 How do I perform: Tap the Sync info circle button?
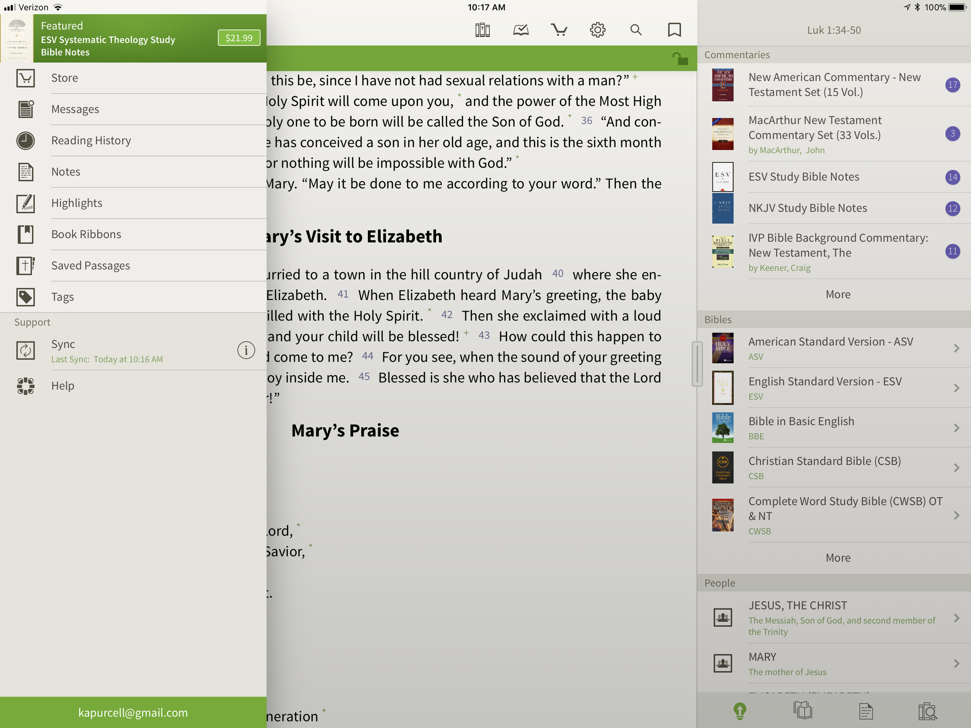point(246,350)
